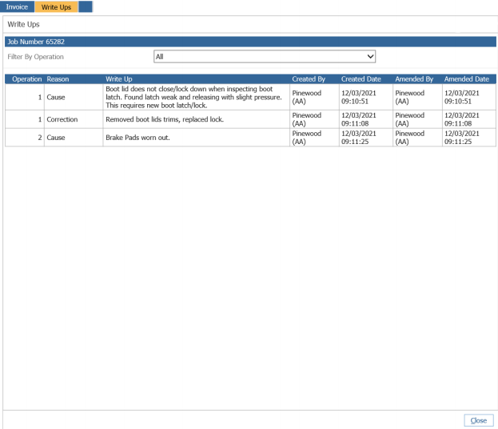
Task: Click the Amended Date column header
Action: coord(466,79)
